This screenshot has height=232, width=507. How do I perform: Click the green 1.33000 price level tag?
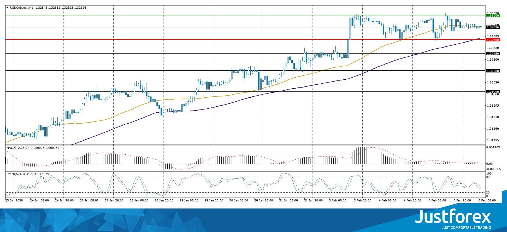[x=493, y=16]
